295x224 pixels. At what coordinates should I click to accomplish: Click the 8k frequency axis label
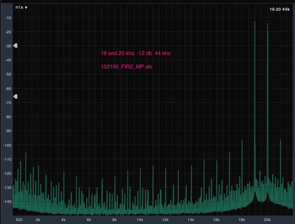click(x=114, y=220)
